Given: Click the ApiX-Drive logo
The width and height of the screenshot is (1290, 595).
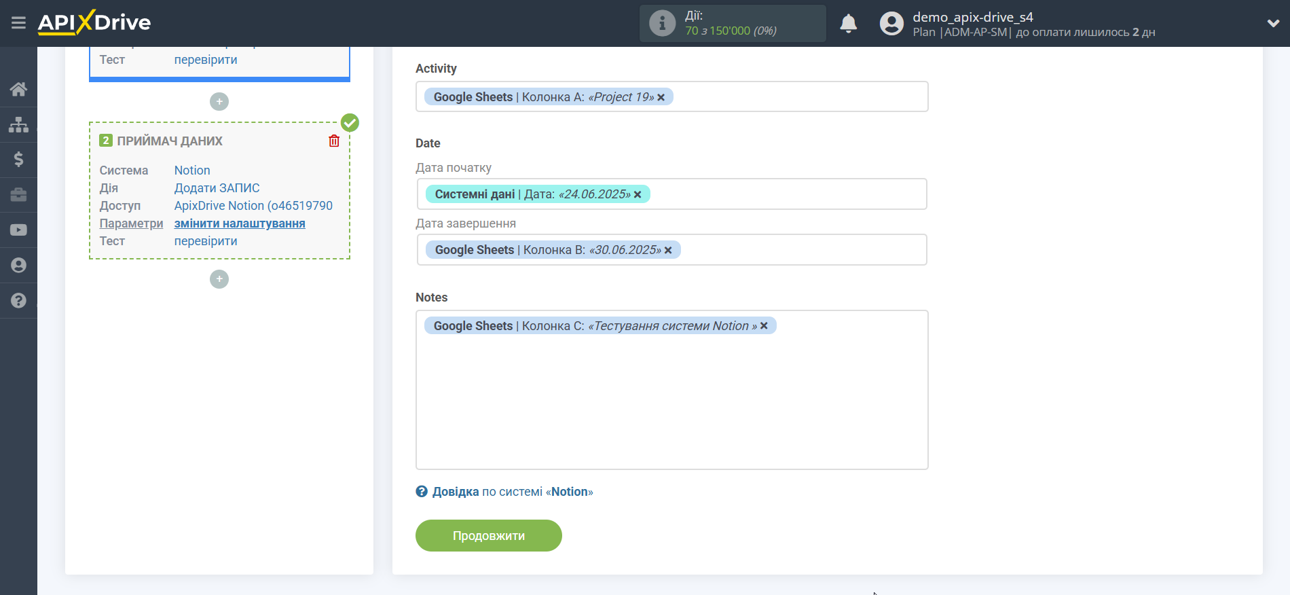Looking at the screenshot, I should click(x=94, y=22).
